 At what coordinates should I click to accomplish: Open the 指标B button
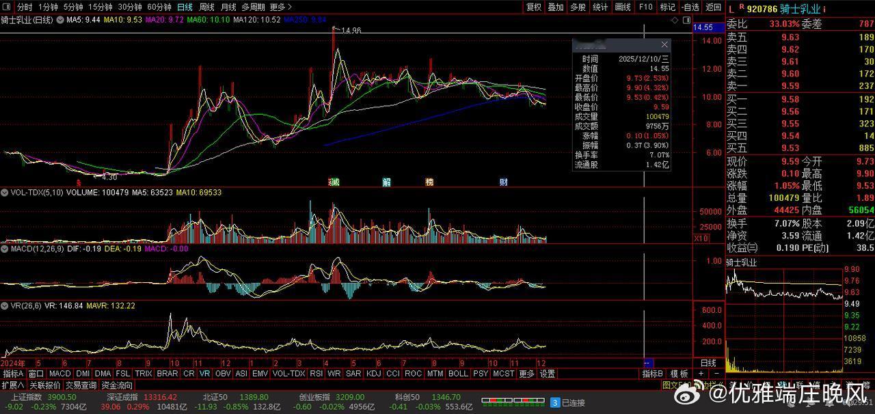pos(653,374)
